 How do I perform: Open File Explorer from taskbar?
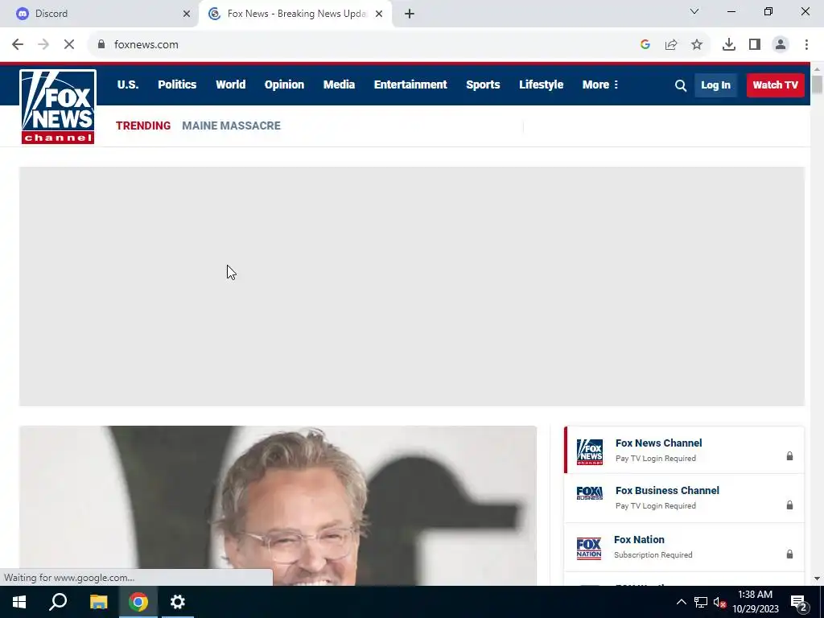(x=98, y=602)
